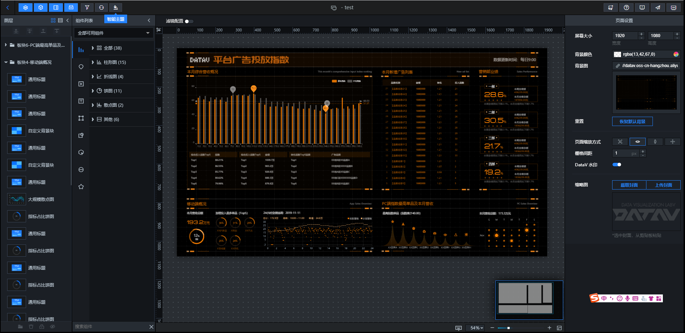
Task: Select the chart components sidebar tab
Action: pos(81,50)
